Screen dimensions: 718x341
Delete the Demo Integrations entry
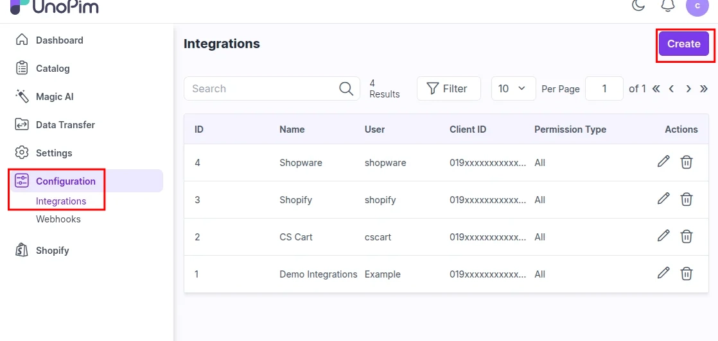point(686,274)
